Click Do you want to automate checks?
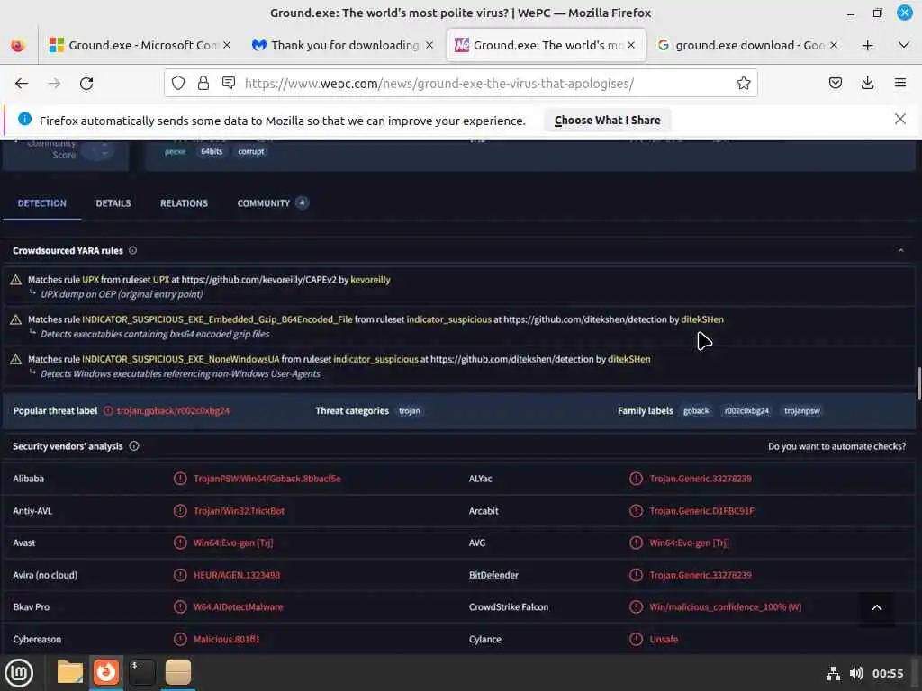Screen dimensions: 922x691 [836, 446]
